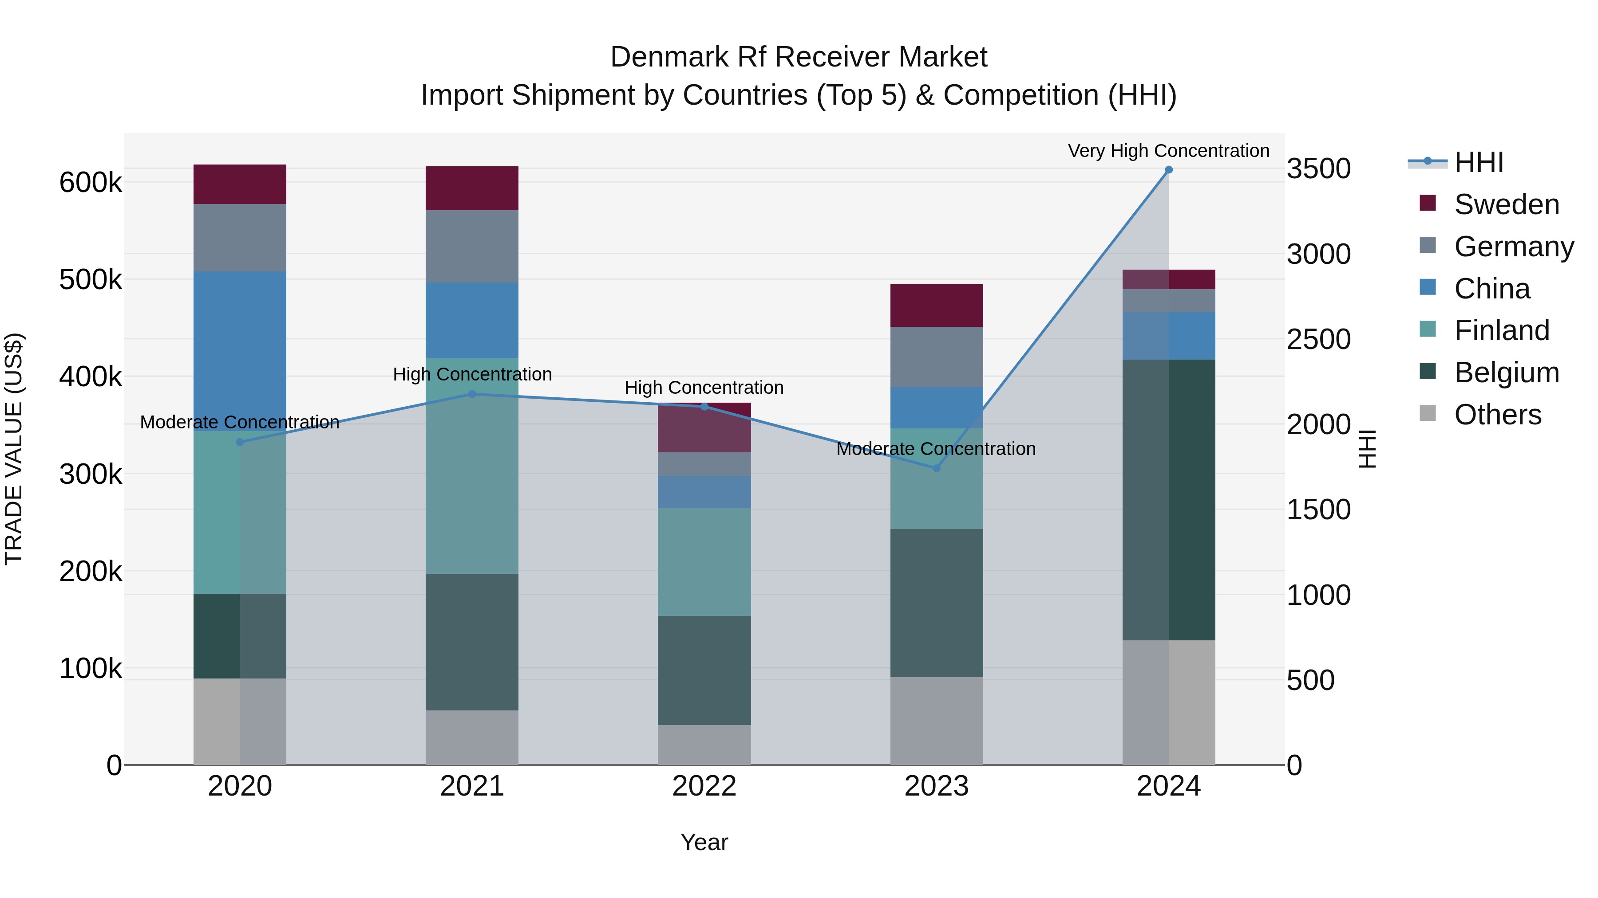The height and width of the screenshot is (898, 1598).
Task: Click the Others segment of 2021 bar
Action: (472, 737)
